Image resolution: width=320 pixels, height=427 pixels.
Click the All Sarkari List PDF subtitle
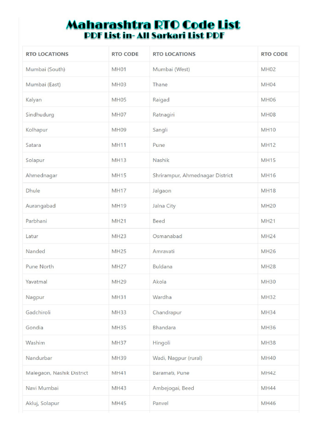(x=154, y=36)
